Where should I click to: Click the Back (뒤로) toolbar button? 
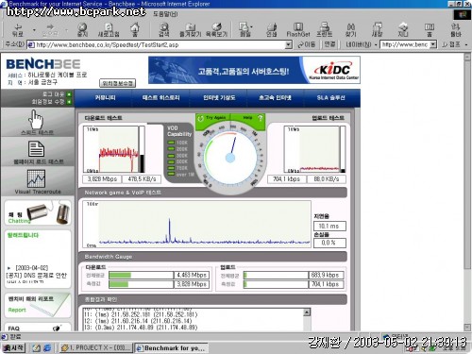(17, 29)
